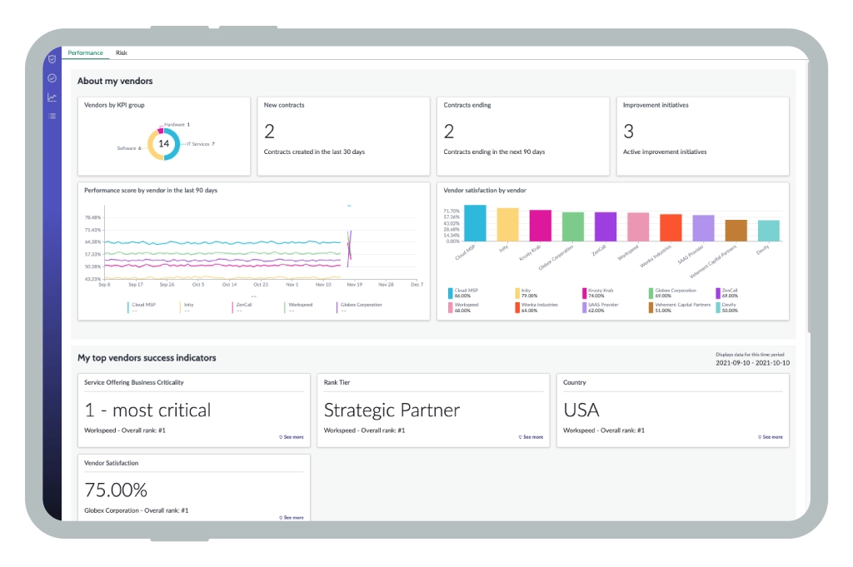
Task: Select the IT Services 7 donut label
Action: pyautogui.click(x=201, y=144)
